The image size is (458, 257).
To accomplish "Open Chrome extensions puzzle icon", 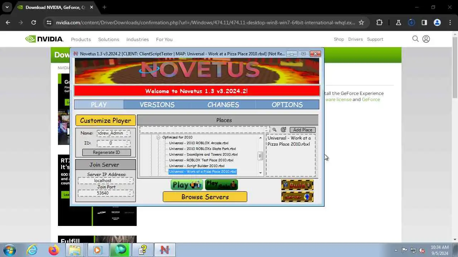I will click(x=380, y=22).
